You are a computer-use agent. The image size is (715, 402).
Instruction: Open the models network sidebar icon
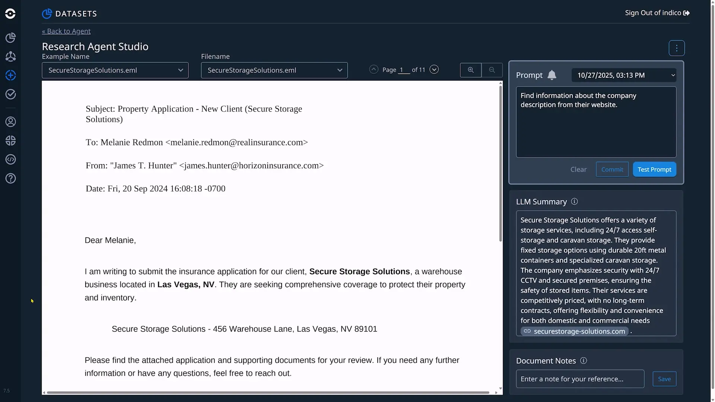pyautogui.click(x=10, y=57)
